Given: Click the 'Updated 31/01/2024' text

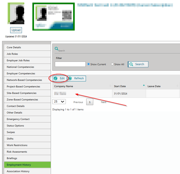Looking at the screenshot, I should (16, 37).
